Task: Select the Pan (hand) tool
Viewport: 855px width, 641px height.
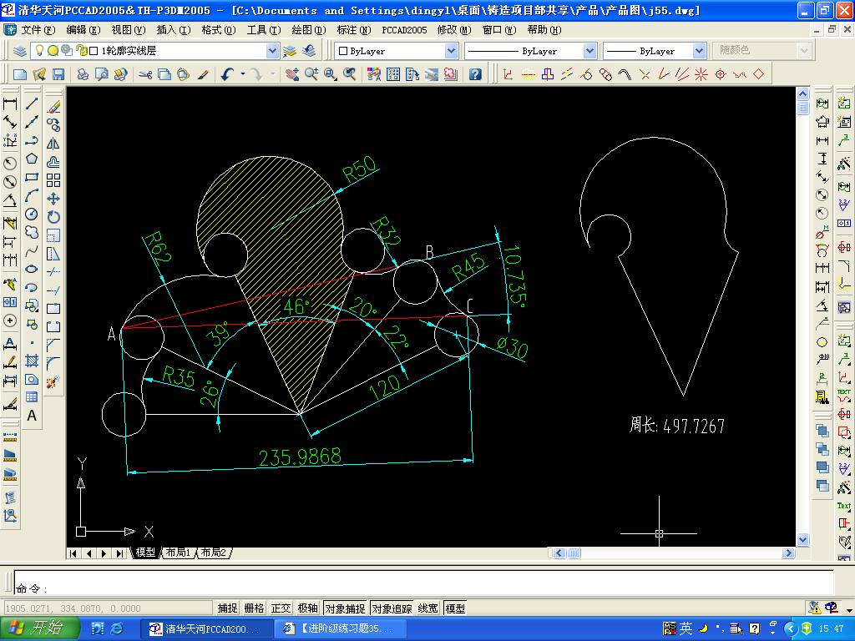Action: pos(292,74)
